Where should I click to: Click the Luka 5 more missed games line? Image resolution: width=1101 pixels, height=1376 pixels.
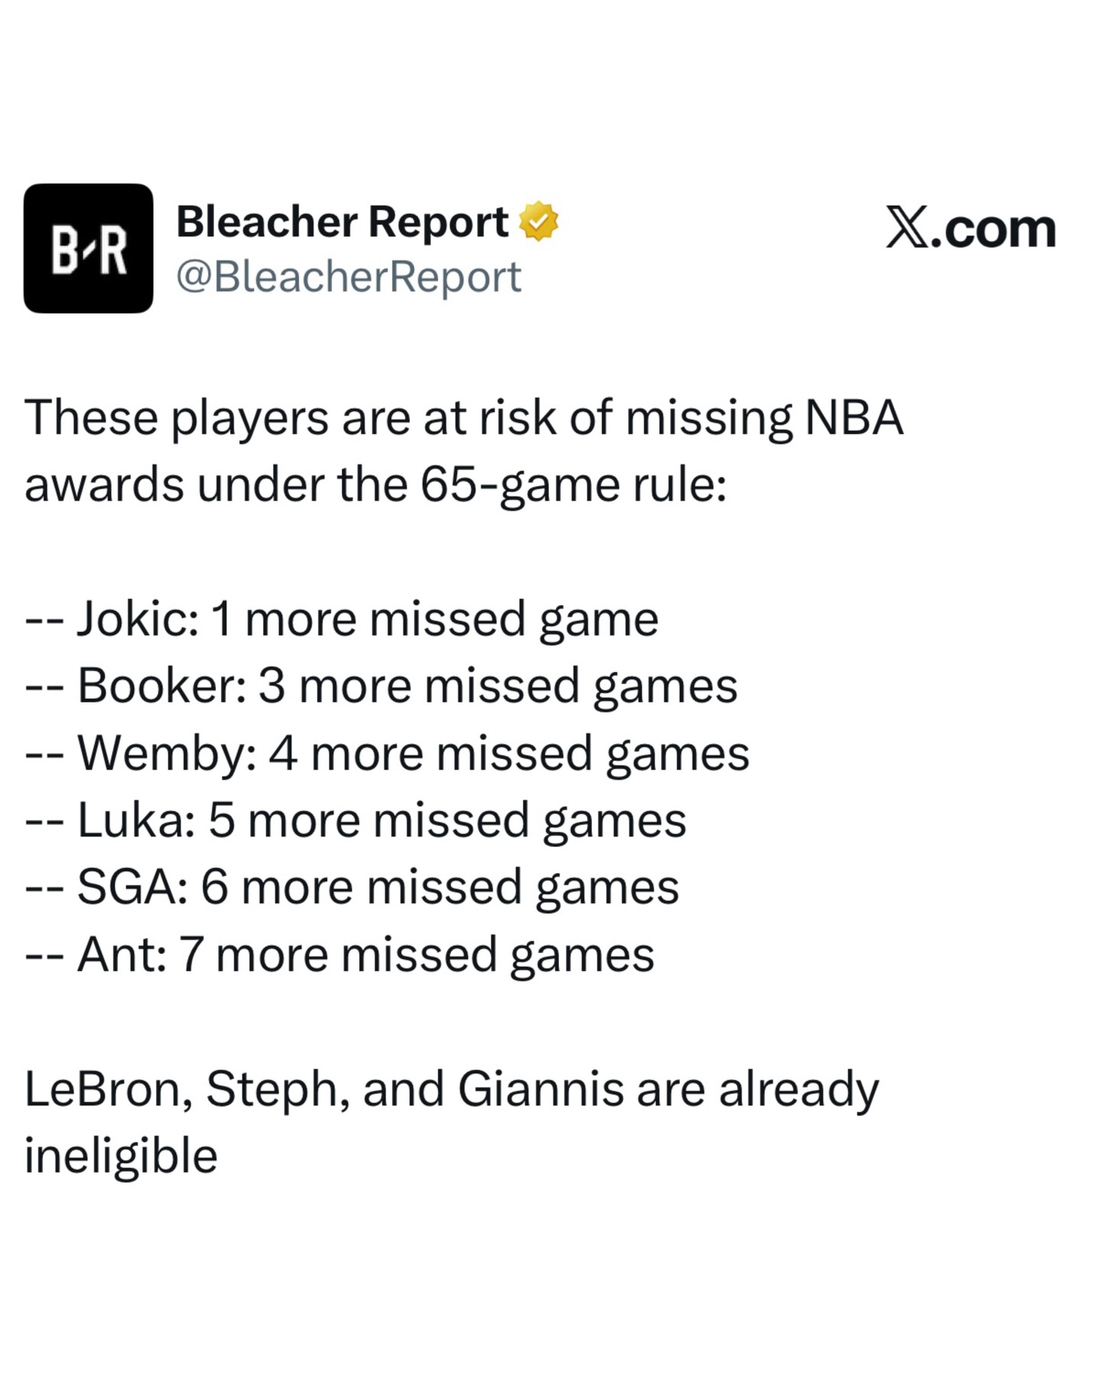pos(356,820)
